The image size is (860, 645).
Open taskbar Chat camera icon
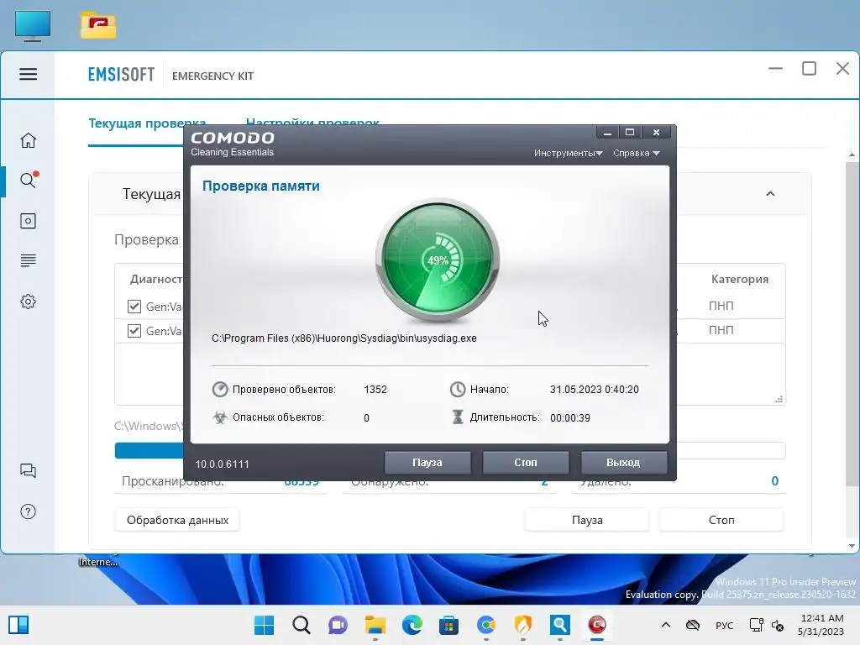(x=338, y=625)
